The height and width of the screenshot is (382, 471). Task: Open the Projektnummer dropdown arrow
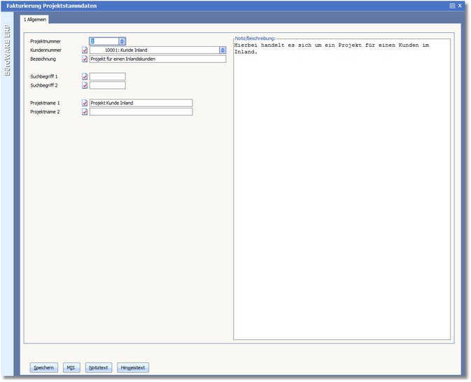(122, 41)
